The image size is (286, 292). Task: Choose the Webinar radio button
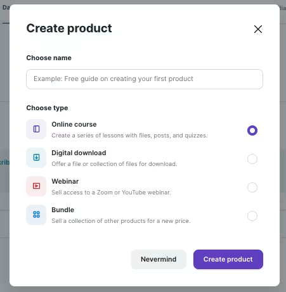(252, 187)
